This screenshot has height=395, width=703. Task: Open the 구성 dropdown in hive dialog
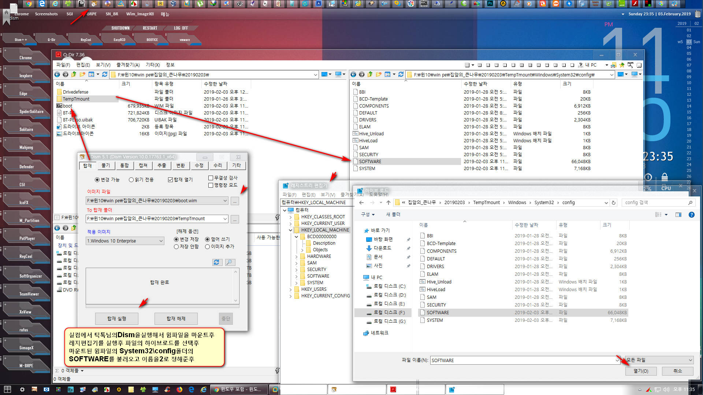tap(368, 215)
